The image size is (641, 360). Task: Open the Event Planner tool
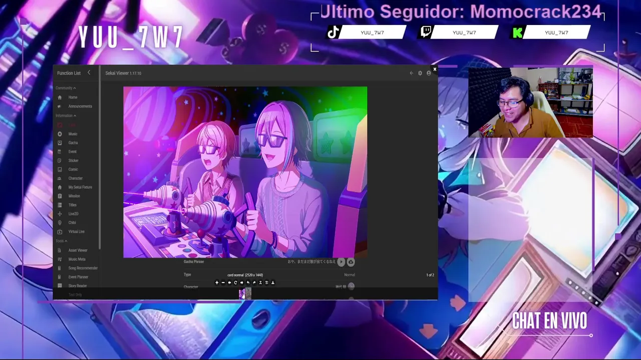click(78, 277)
